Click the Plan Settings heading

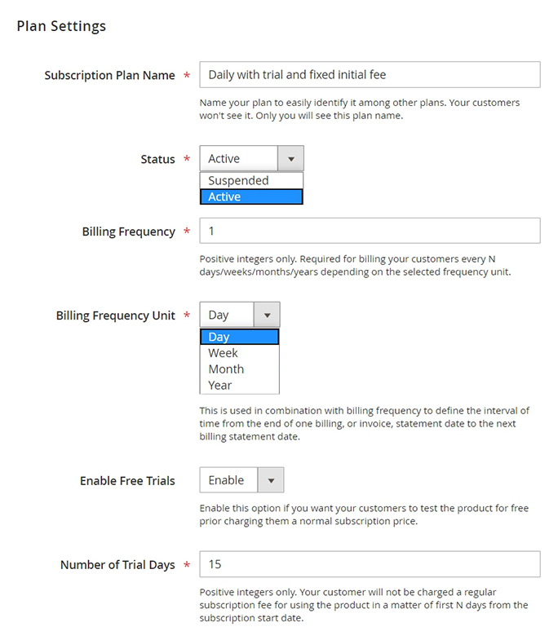click(x=61, y=26)
